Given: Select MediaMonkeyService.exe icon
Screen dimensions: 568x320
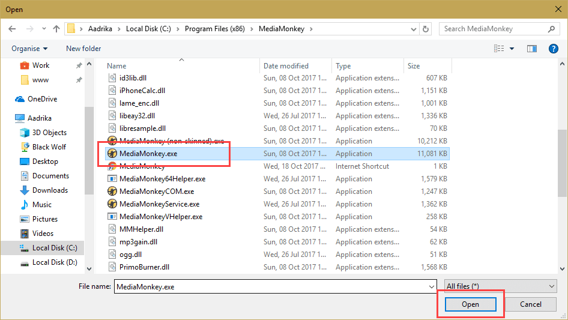Looking at the screenshot, I should click(x=112, y=204).
